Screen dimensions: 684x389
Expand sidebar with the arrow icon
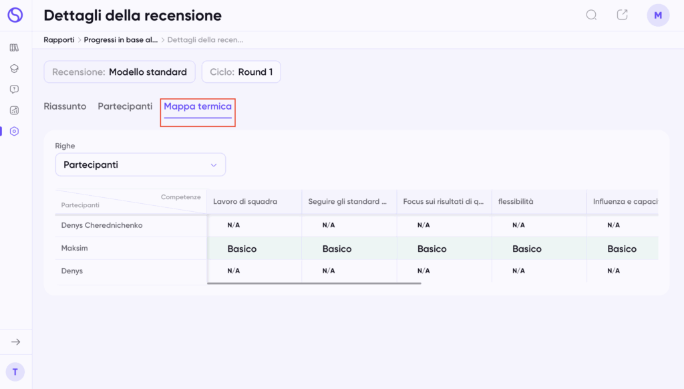point(16,342)
